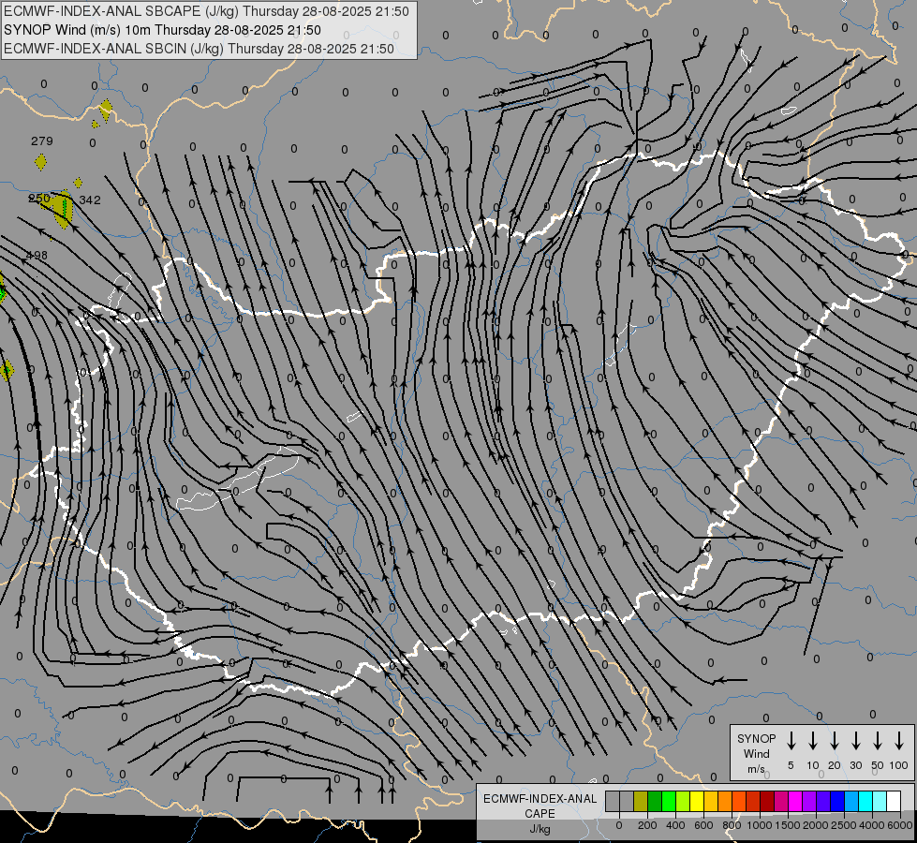This screenshot has height=843, width=917.
Task: Click the 10 m/s wind arrow in legend
Action: (813, 740)
